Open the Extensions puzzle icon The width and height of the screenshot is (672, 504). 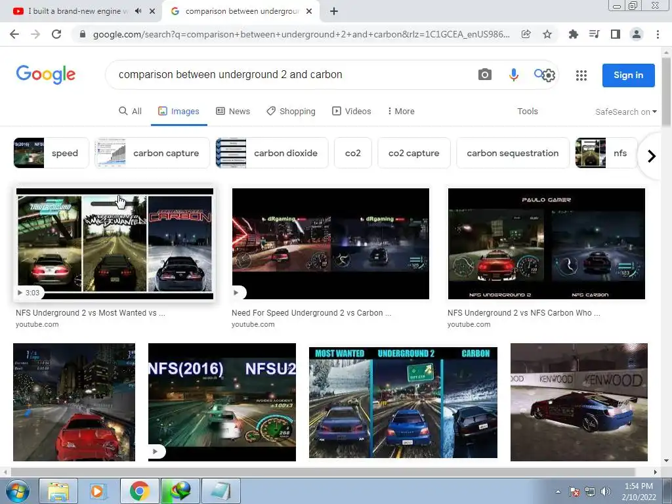573,34
